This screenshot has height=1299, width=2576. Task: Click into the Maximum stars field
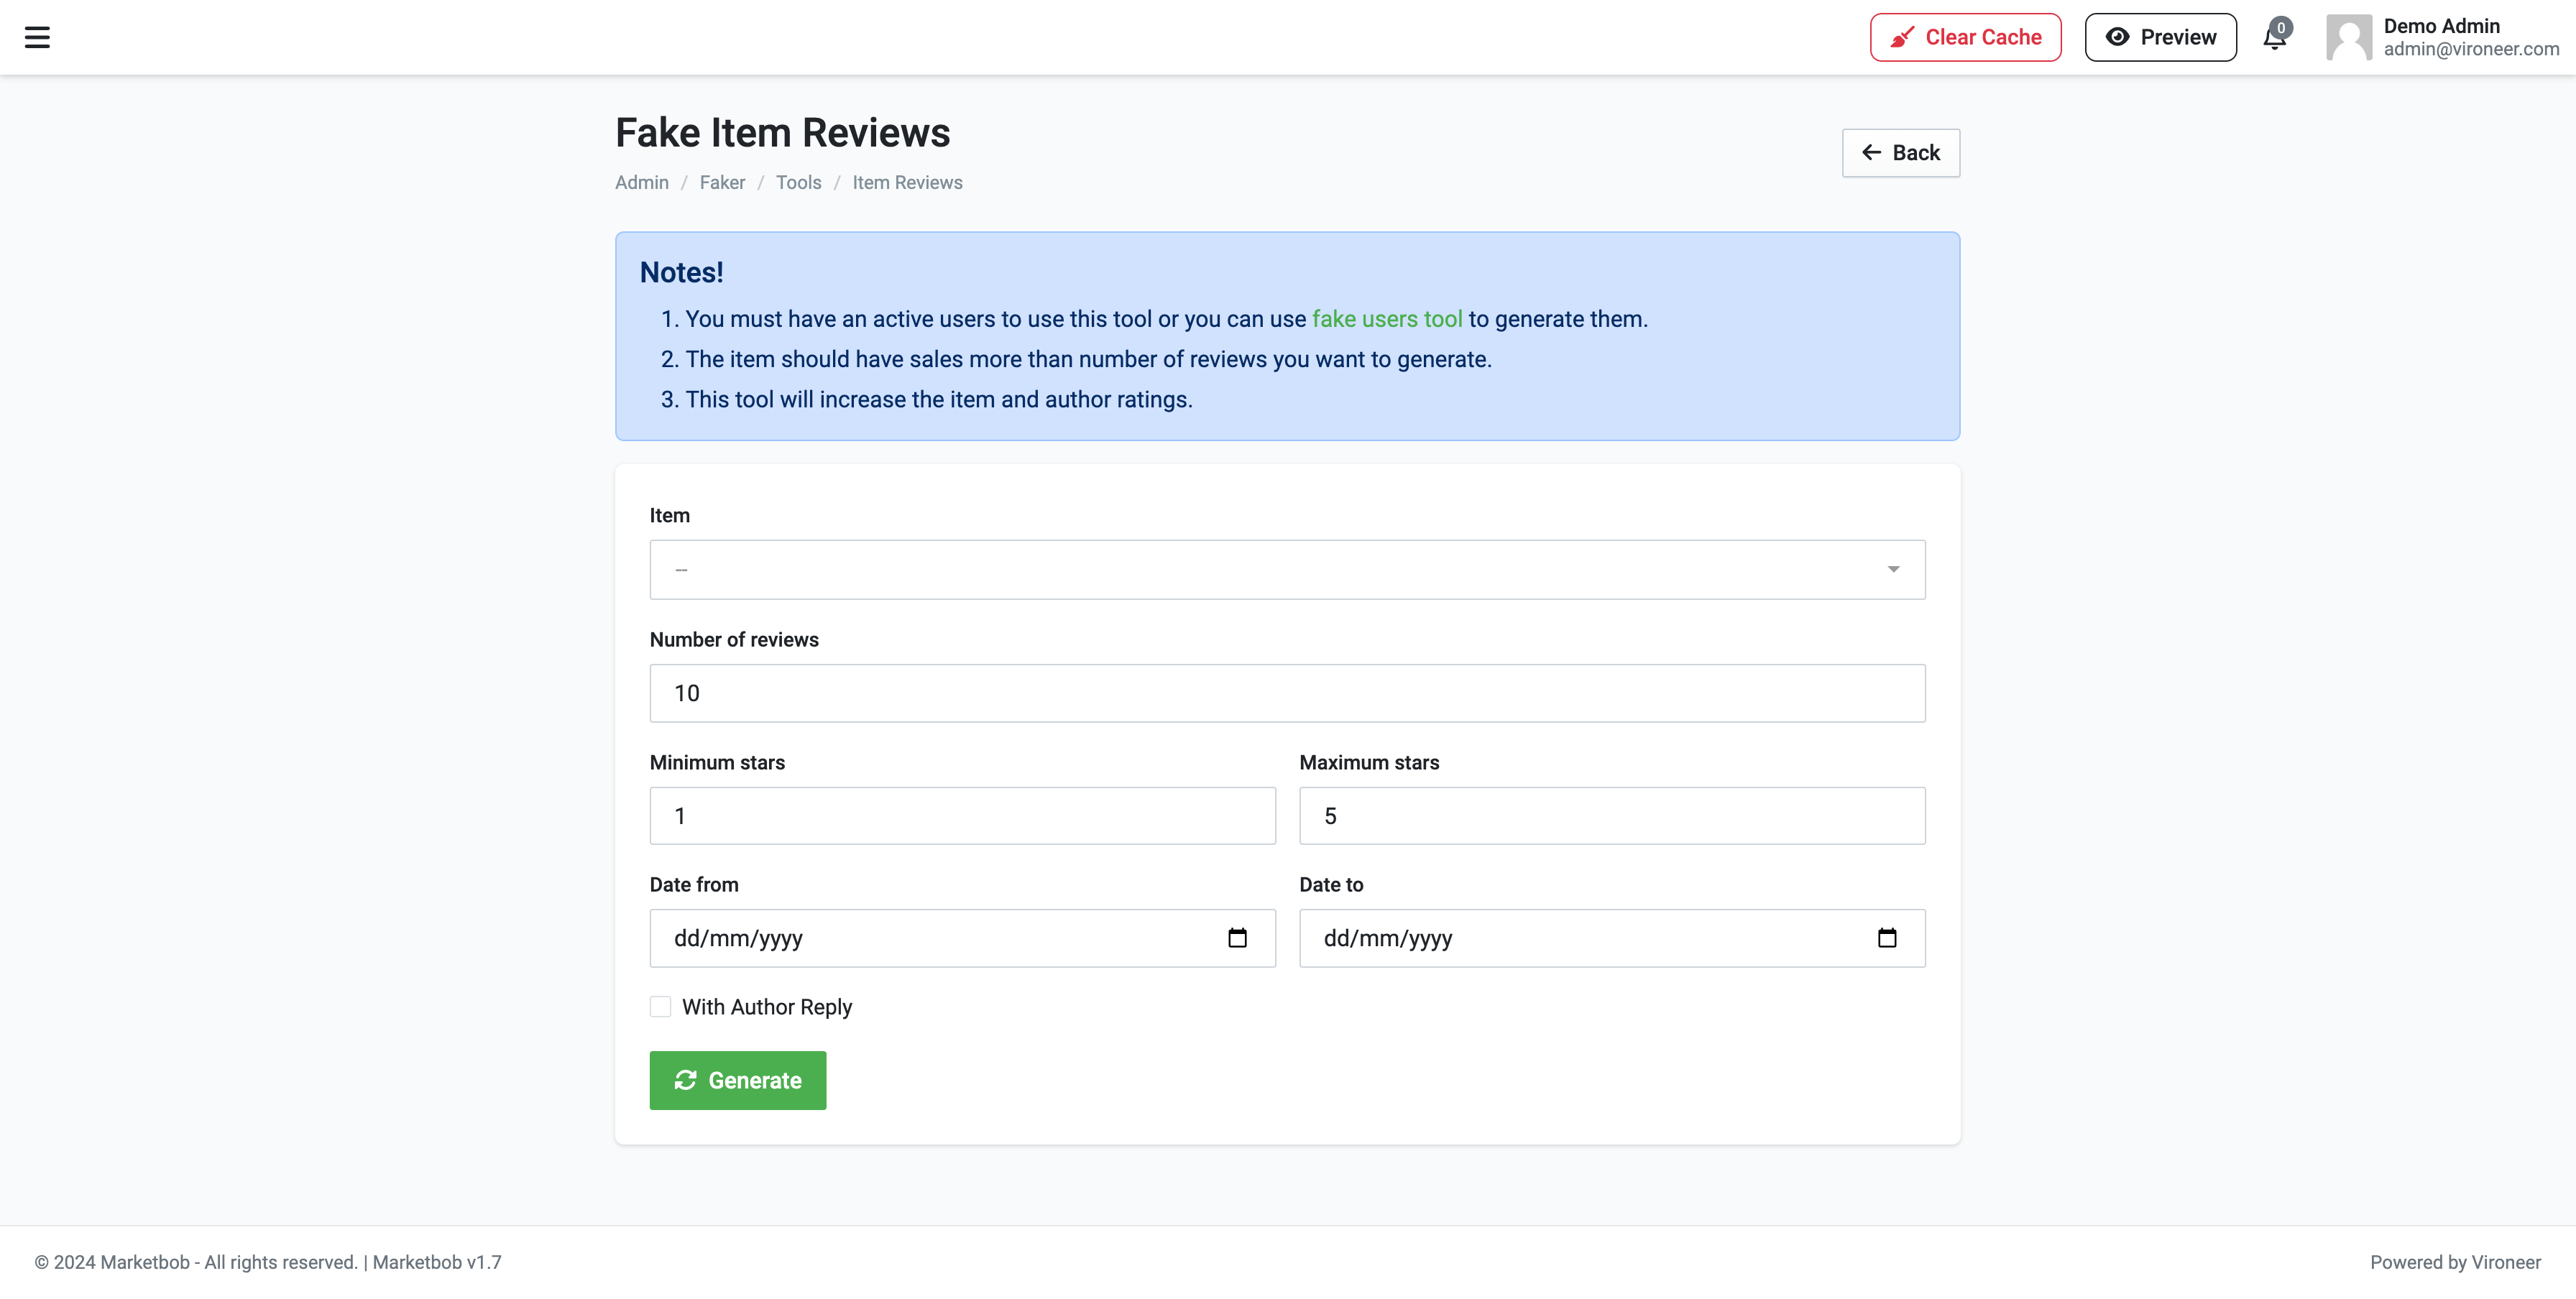coord(1611,815)
